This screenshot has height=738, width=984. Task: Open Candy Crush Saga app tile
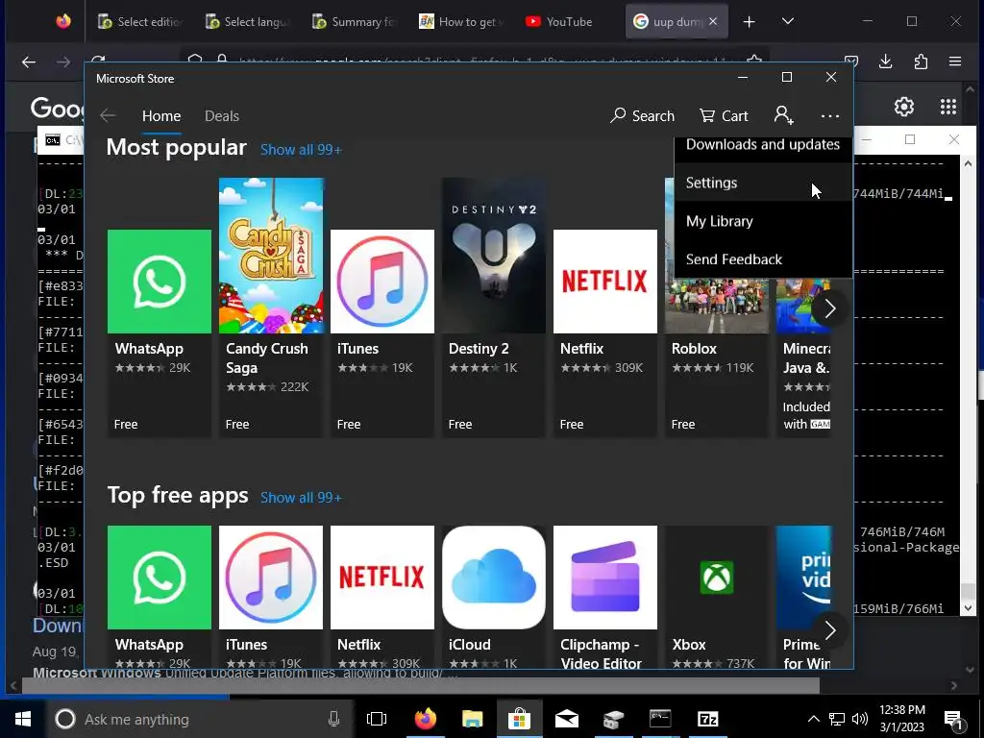click(271, 307)
